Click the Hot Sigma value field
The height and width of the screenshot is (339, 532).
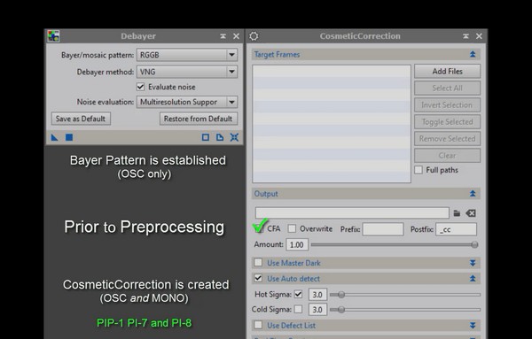[x=318, y=294]
